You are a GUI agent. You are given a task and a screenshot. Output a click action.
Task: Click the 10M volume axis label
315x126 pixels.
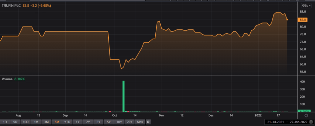[303, 104]
